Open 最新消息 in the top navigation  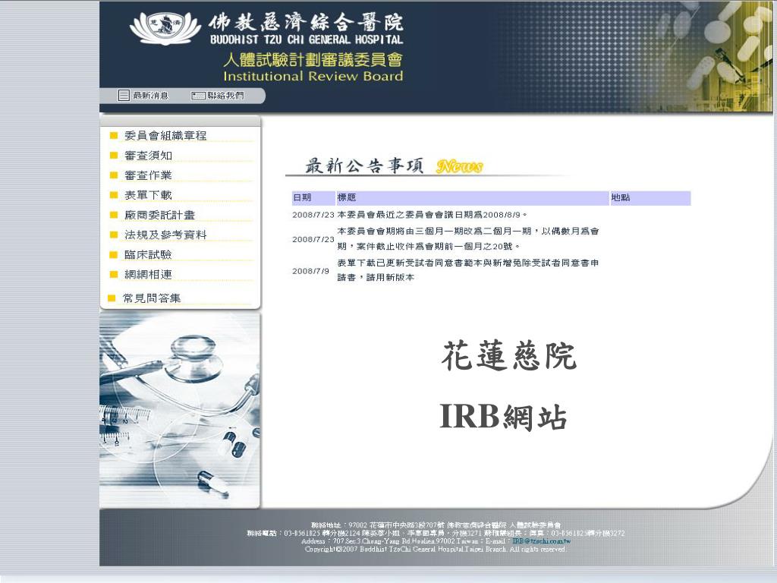tap(151, 95)
